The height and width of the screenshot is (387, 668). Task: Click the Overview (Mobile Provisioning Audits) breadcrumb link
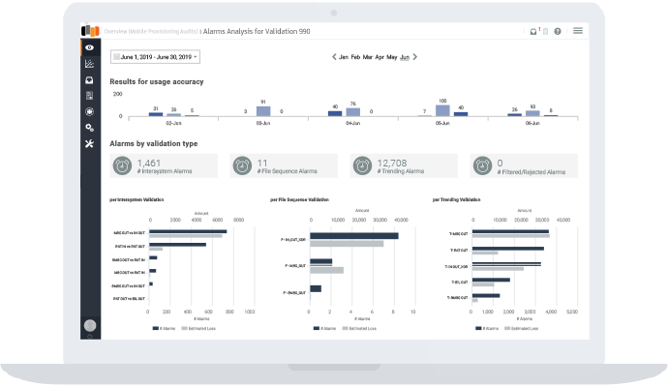(x=151, y=32)
